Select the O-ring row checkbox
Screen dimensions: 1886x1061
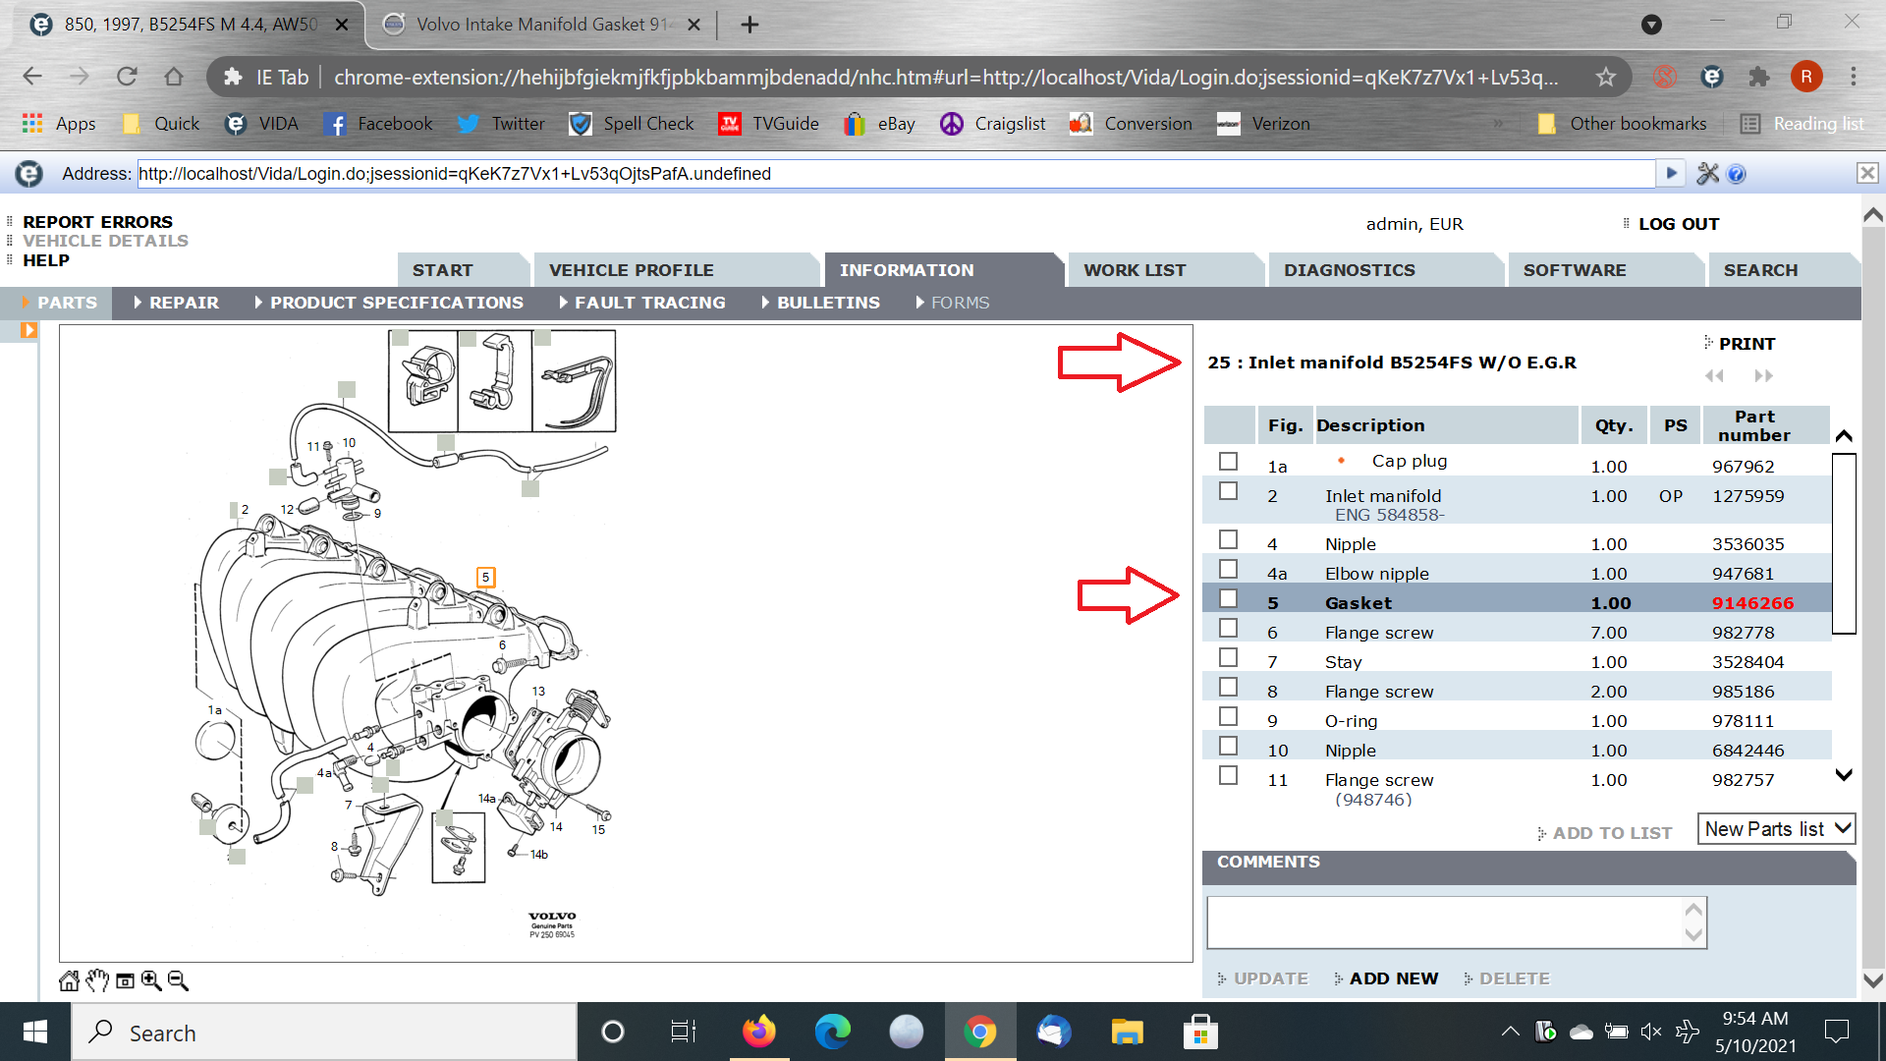point(1228,716)
